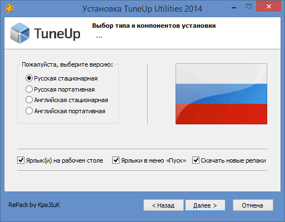Maximize the installer window
The image size is (285, 222).
(x=249, y=7)
